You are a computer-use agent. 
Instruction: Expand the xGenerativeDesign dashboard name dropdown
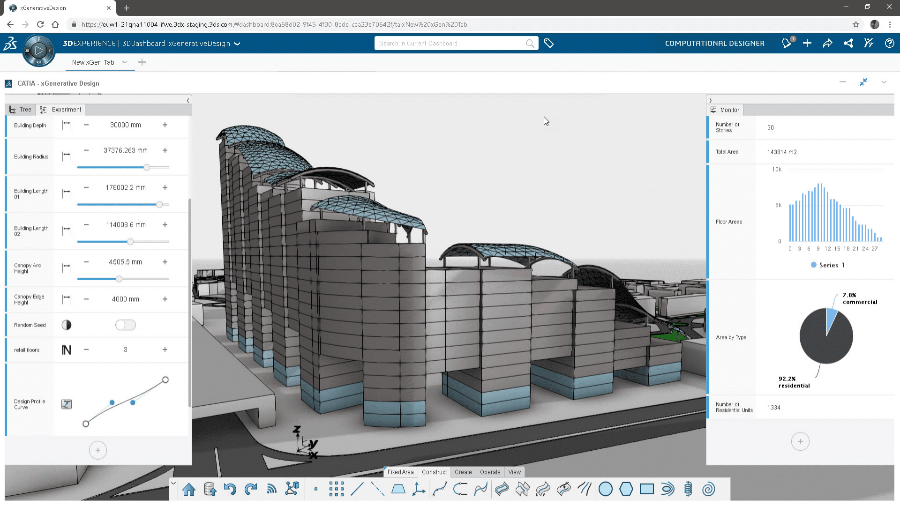click(x=237, y=44)
